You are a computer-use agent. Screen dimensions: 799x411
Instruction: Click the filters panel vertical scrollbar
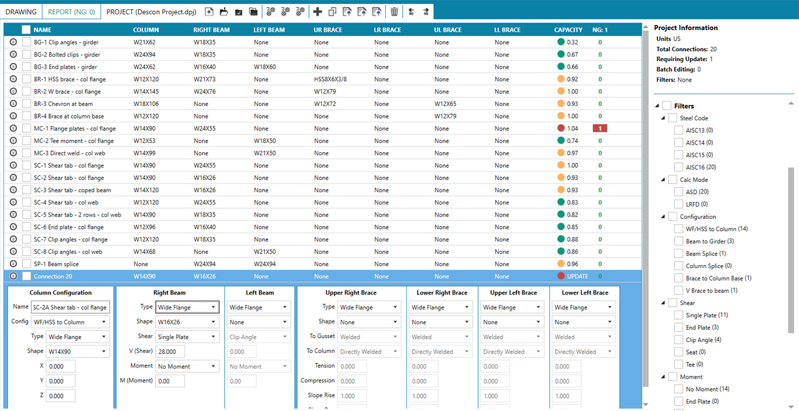tap(791, 250)
